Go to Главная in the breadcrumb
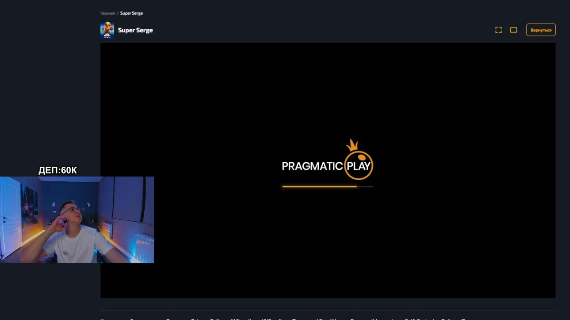The height and width of the screenshot is (320, 570). [x=108, y=13]
